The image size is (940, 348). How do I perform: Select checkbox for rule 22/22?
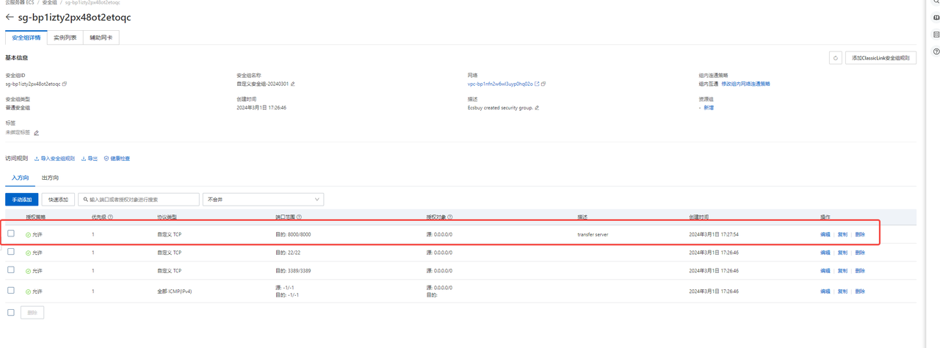pyautogui.click(x=11, y=252)
